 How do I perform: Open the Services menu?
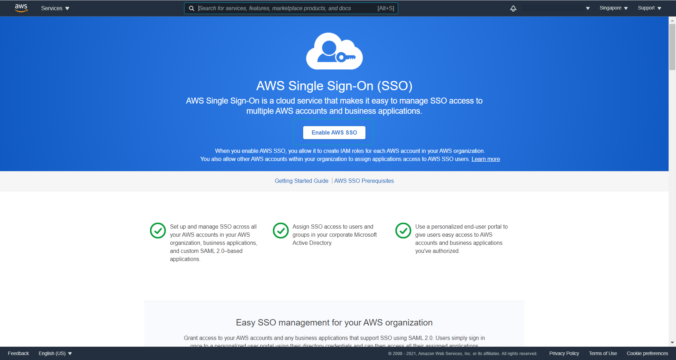(x=55, y=8)
